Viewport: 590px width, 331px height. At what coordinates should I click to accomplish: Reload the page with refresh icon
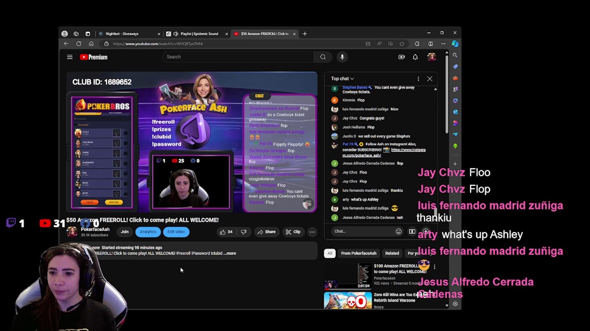click(79, 44)
